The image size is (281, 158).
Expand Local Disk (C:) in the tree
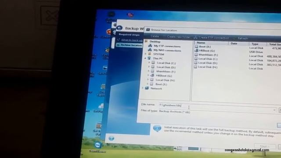[x=149, y=62]
